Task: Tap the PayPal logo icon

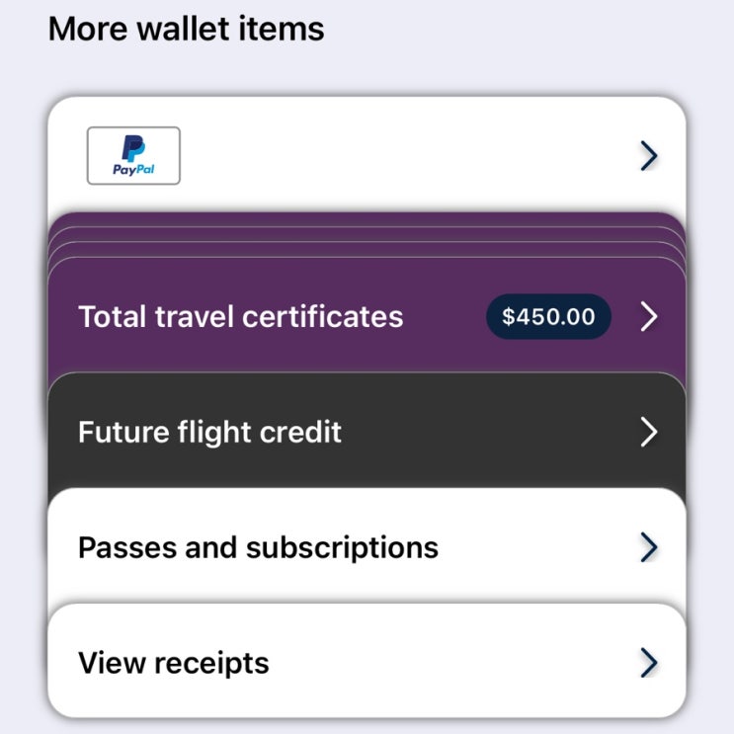Action: [133, 155]
